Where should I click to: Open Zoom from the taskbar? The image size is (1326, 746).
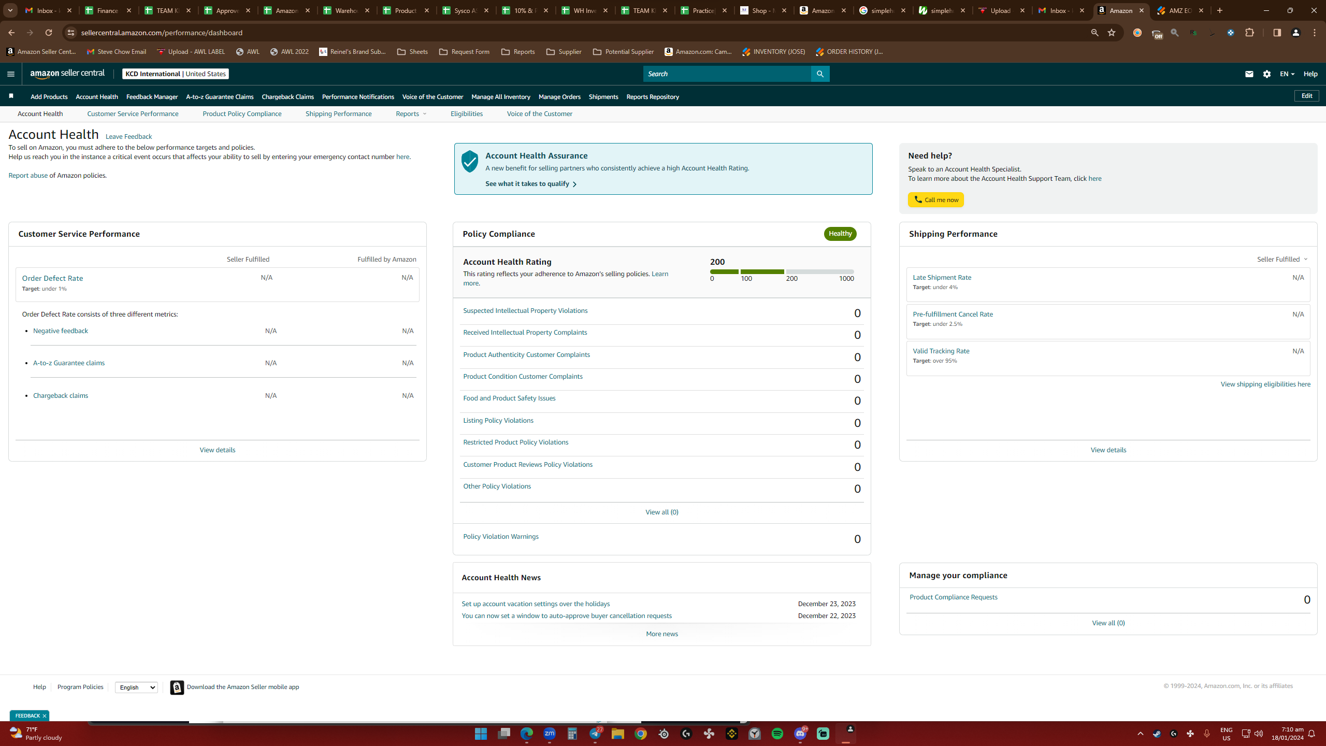[x=550, y=734]
